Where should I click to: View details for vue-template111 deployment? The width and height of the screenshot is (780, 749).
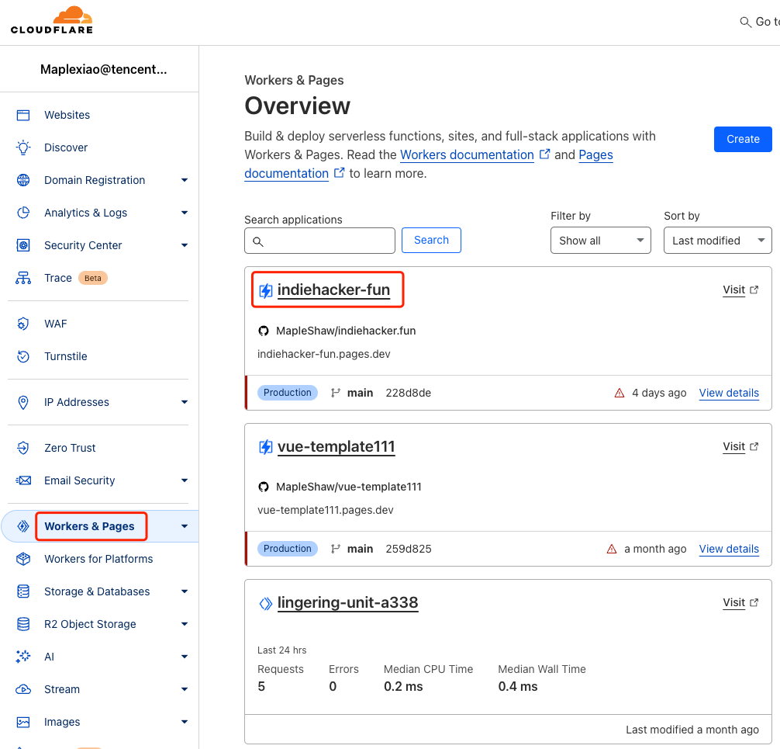pyautogui.click(x=729, y=549)
